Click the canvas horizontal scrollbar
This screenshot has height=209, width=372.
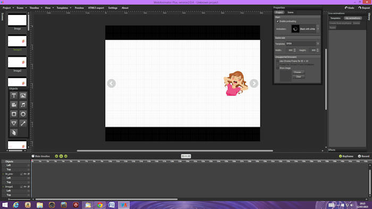pos(175,151)
